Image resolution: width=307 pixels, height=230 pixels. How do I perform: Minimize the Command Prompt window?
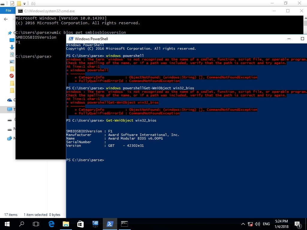274,11
